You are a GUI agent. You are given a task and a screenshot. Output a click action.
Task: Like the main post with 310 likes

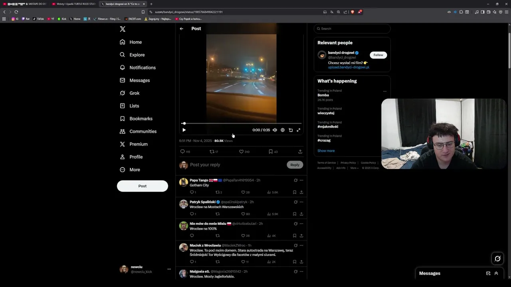coord(244,151)
